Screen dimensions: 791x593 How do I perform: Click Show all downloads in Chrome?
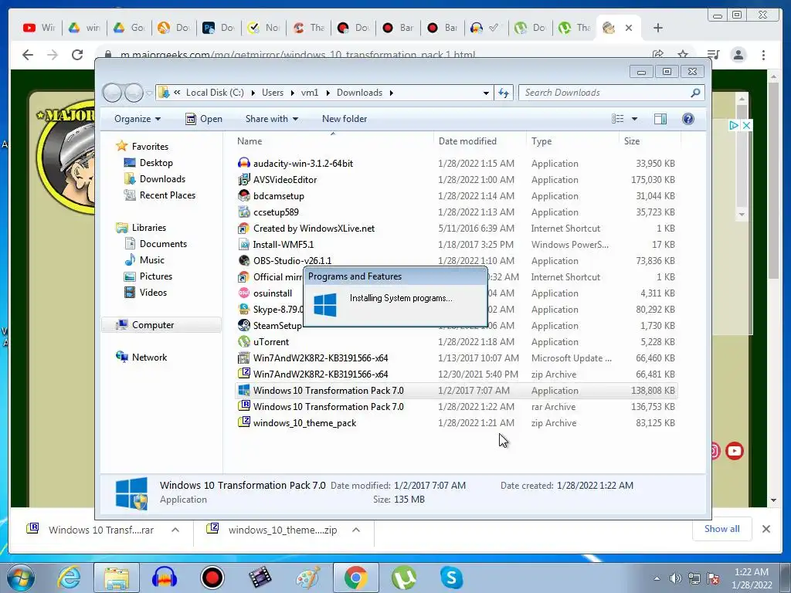pyautogui.click(x=722, y=528)
